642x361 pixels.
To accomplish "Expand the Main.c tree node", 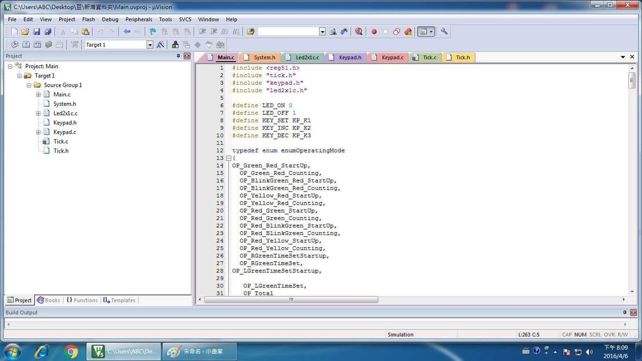I will point(38,94).
